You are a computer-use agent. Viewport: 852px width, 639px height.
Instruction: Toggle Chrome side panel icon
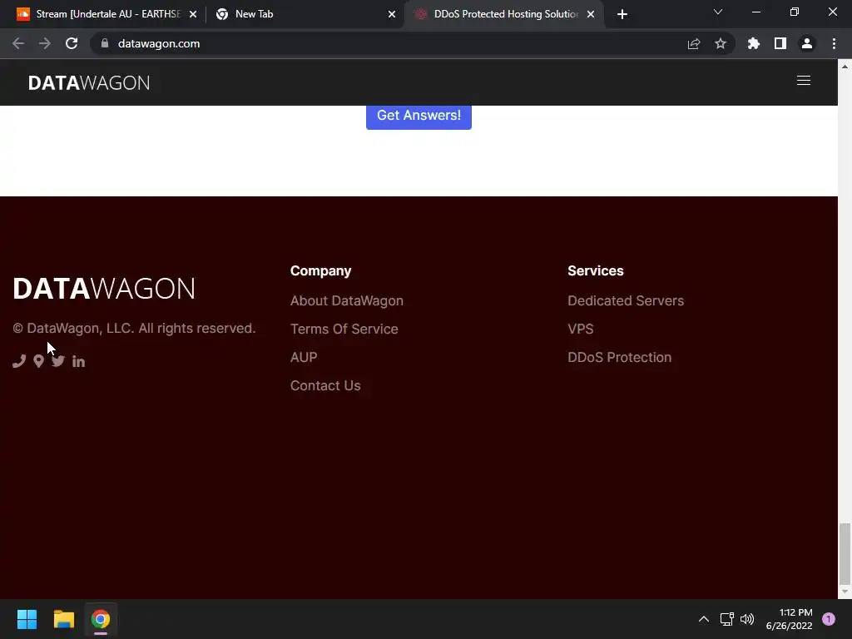click(x=780, y=43)
